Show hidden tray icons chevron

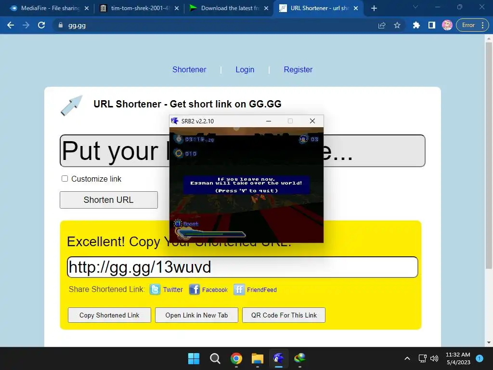coord(407,358)
